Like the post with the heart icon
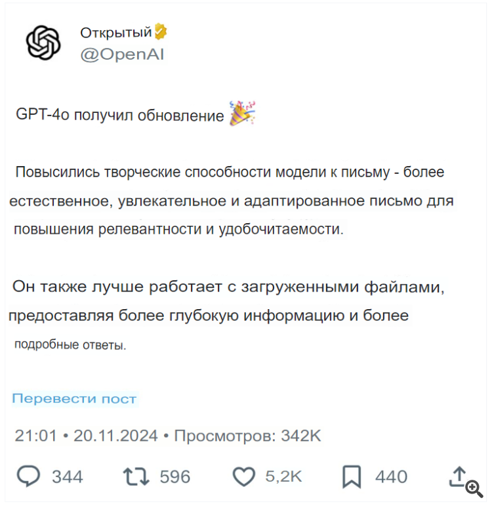492x506 pixels. coord(244,476)
